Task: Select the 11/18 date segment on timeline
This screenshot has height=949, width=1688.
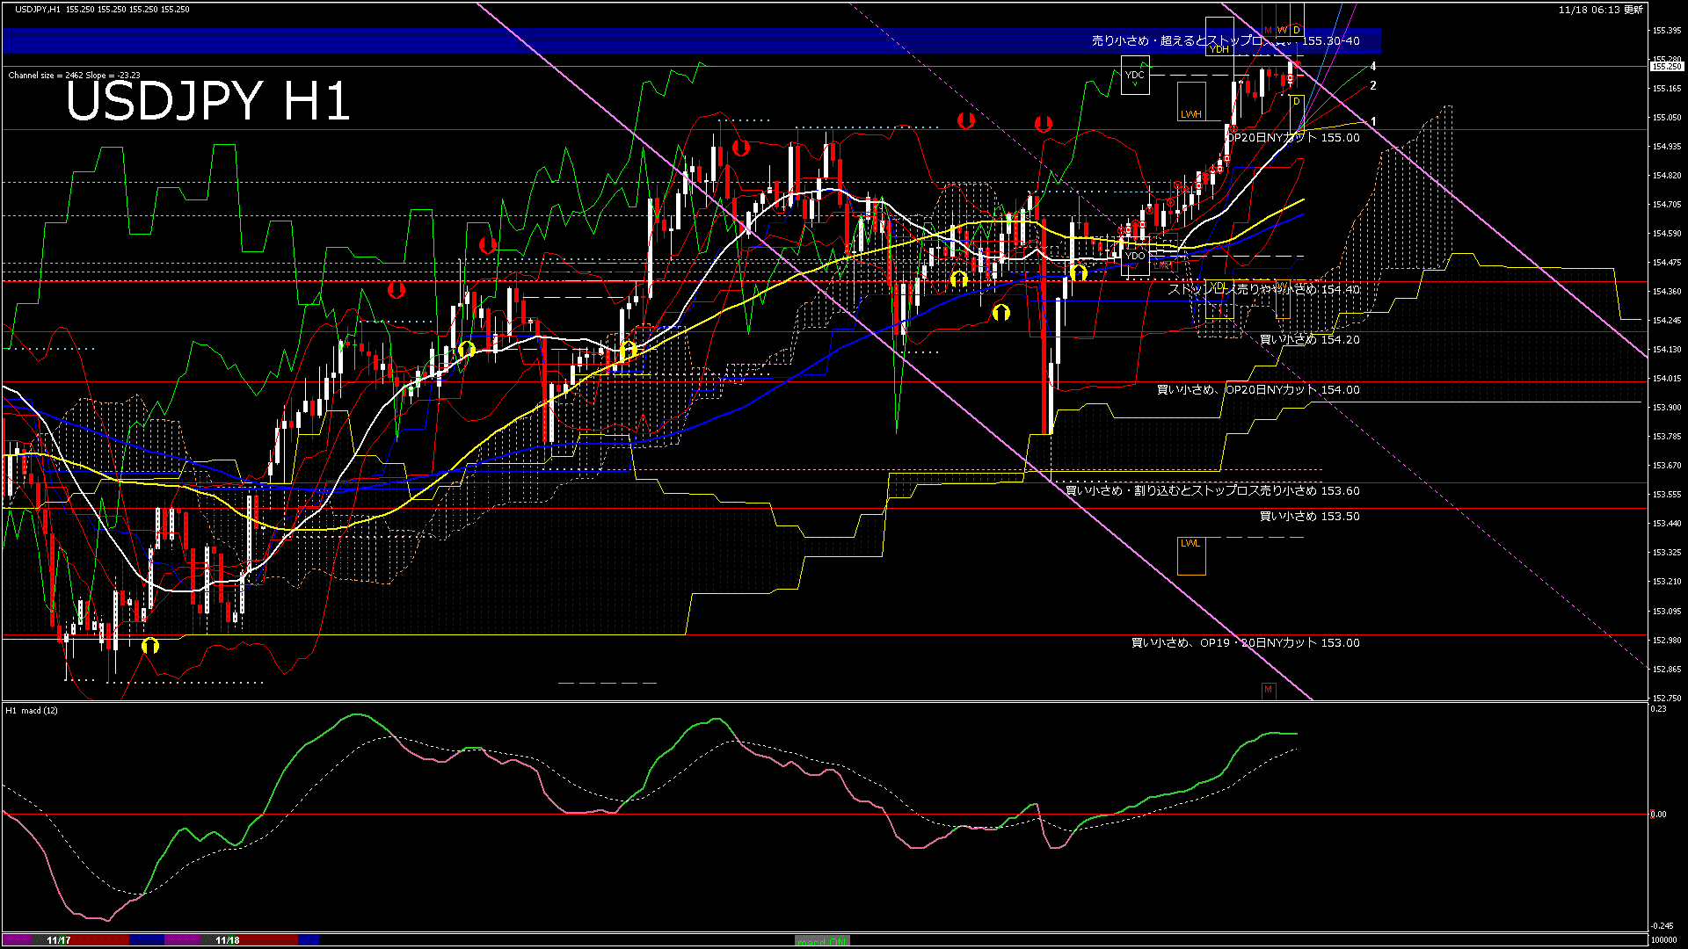Action: [228, 940]
